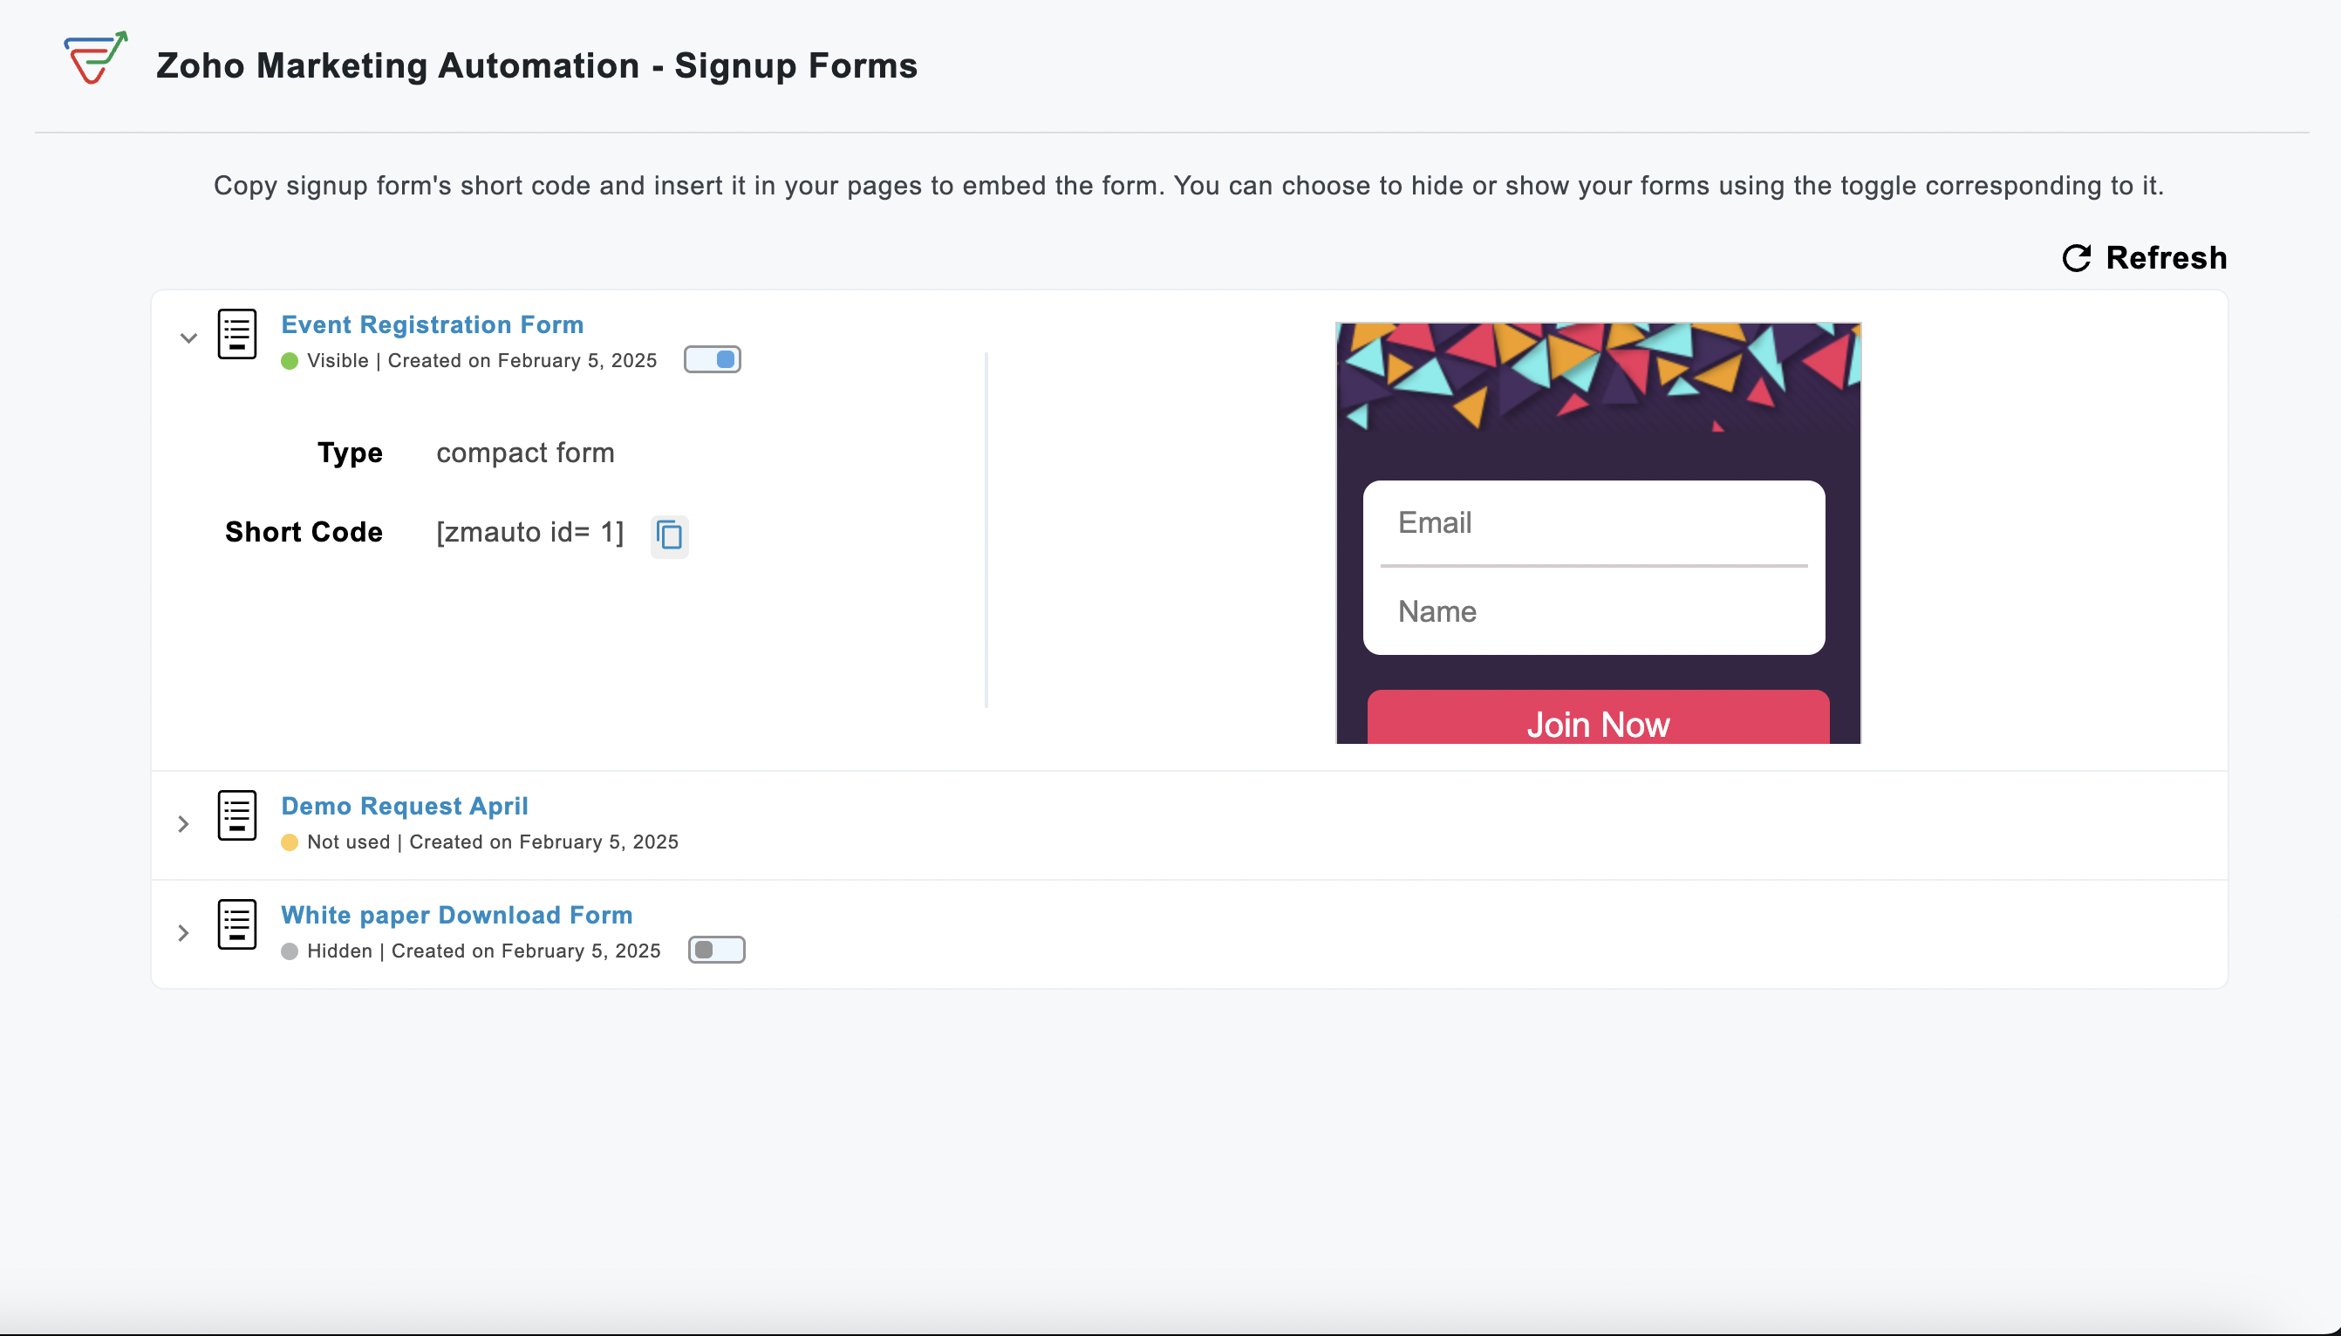Viewport: 2341px width, 1336px height.
Task: Enable the White paper Download Form toggle
Action: click(717, 950)
